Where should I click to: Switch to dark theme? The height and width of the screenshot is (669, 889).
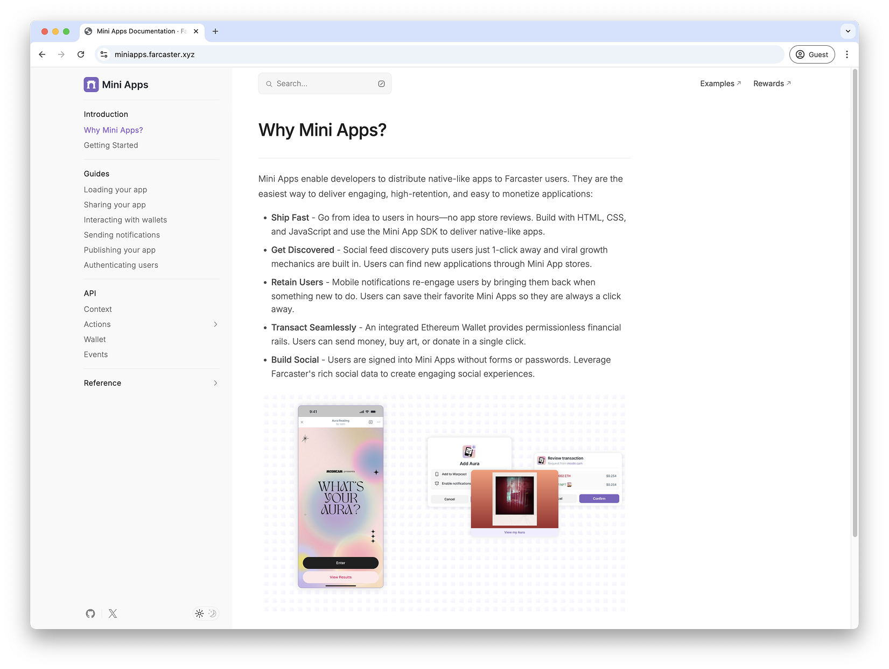pyautogui.click(x=212, y=614)
